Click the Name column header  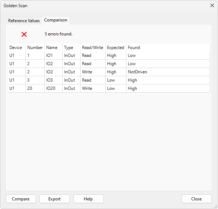point(52,48)
